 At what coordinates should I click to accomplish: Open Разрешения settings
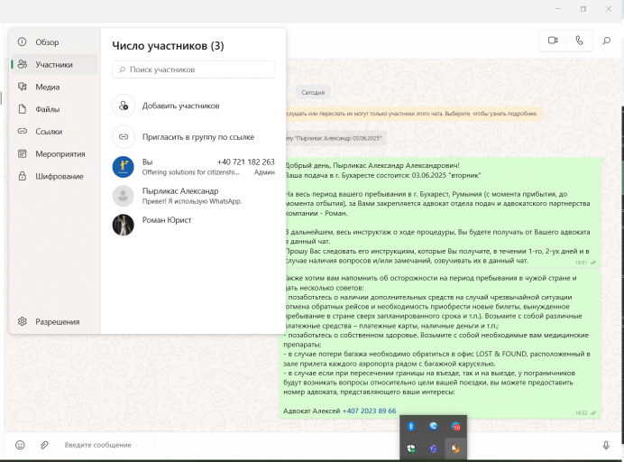pos(54,321)
